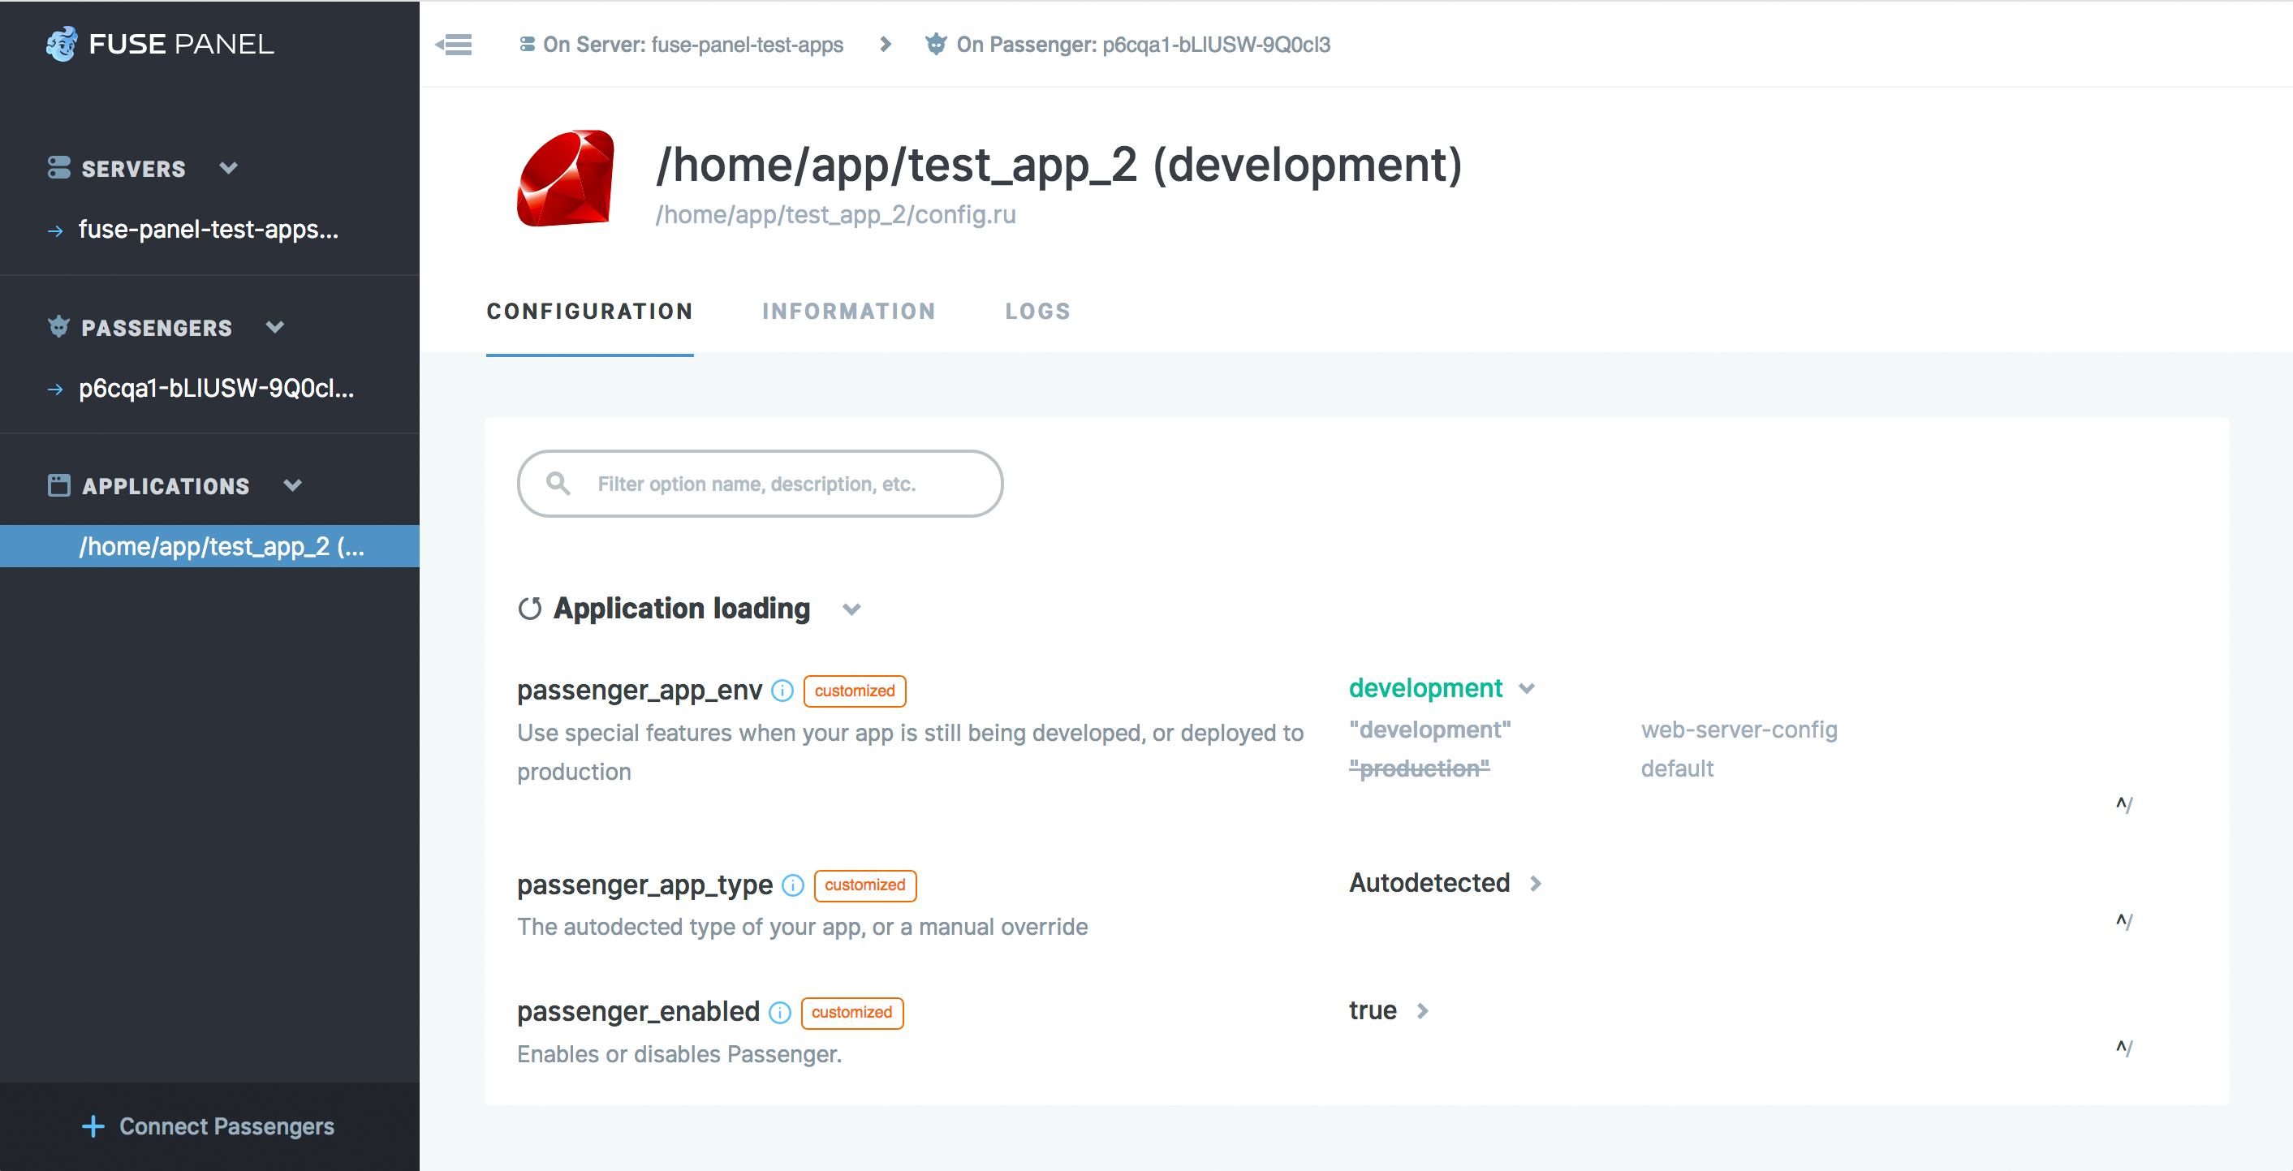Collapse the Servers sidebar section
The image size is (2293, 1171).
pyautogui.click(x=229, y=168)
